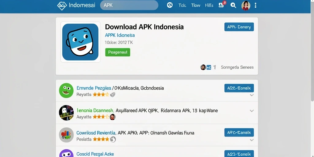Follow the APPK Idionesa link
Image resolution: width=314 pixels, height=157 pixels.
[x=120, y=35]
